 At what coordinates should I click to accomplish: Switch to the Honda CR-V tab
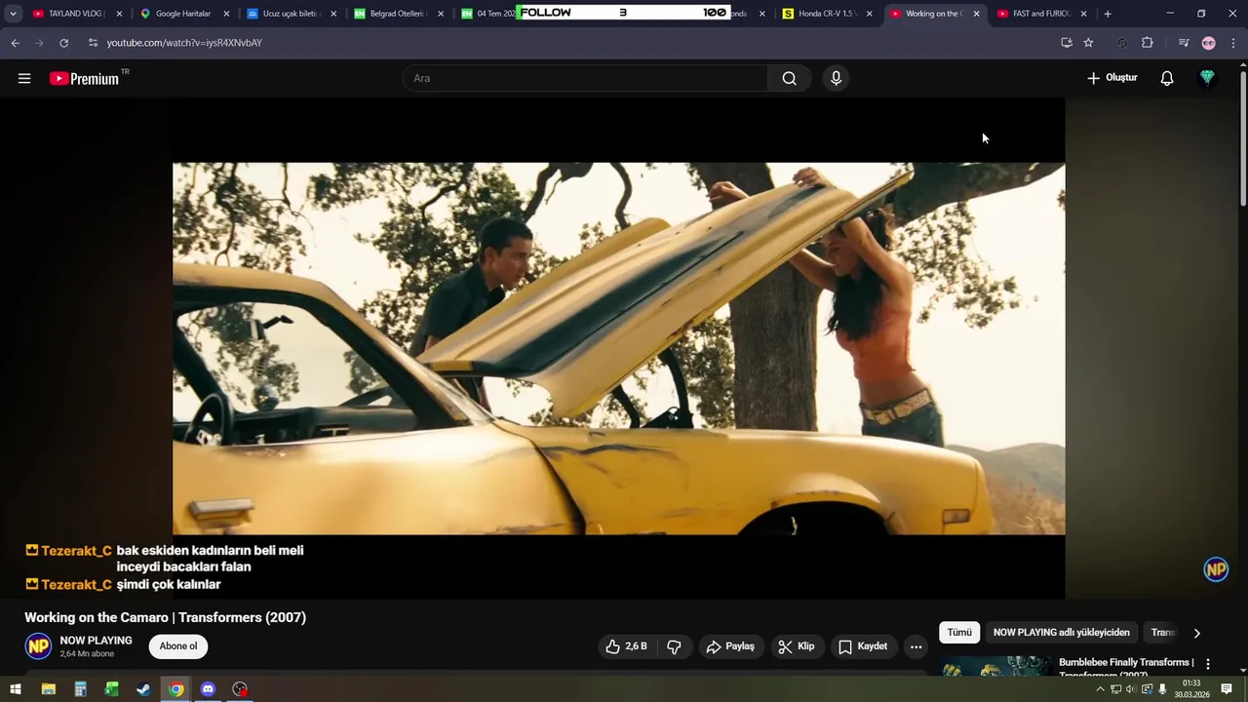coord(827,14)
